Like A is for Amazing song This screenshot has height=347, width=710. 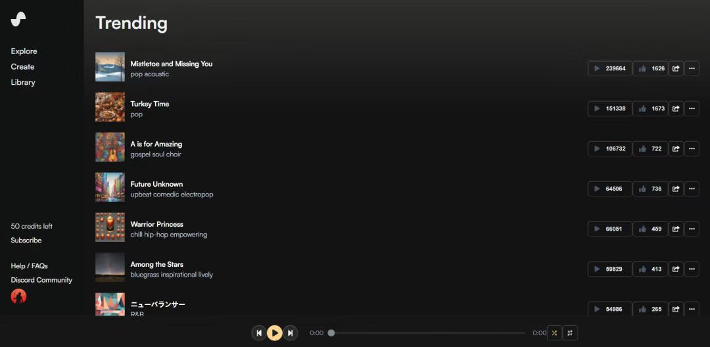pyautogui.click(x=650, y=149)
